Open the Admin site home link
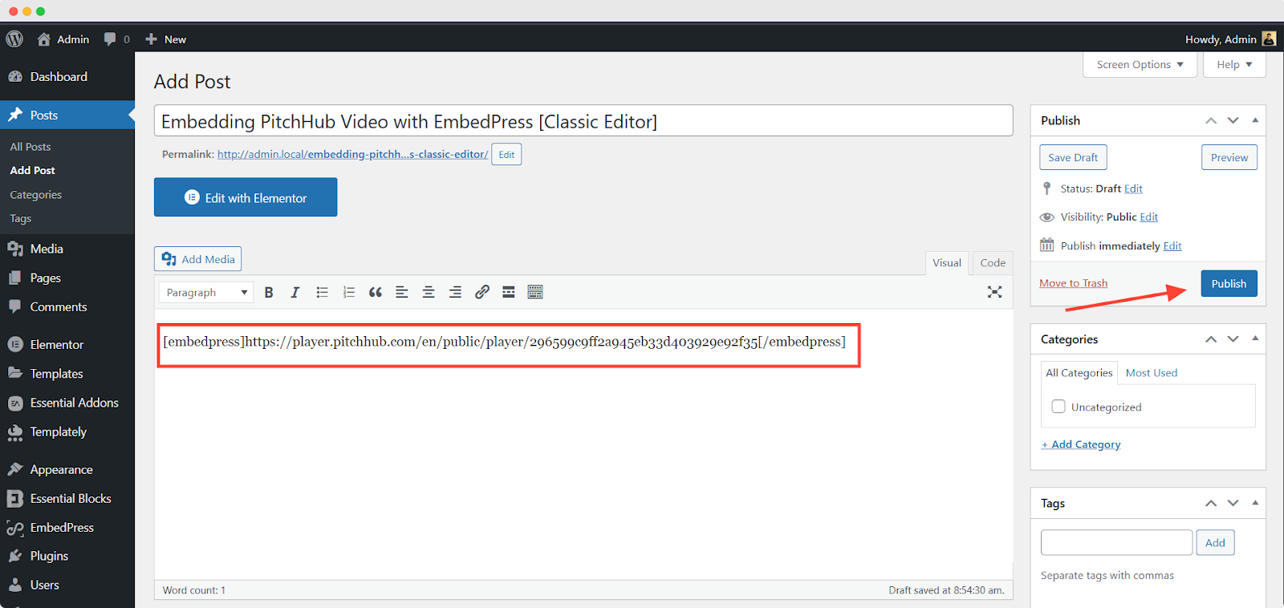Screen dimensions: 1284x608 click(x=63, y=39)
